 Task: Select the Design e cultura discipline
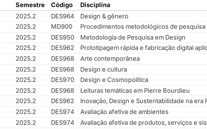tap(103, 70)
